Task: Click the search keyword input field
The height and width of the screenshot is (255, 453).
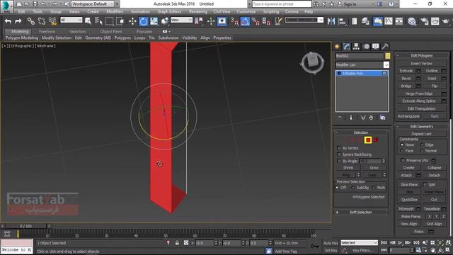Action: point(282,4)
